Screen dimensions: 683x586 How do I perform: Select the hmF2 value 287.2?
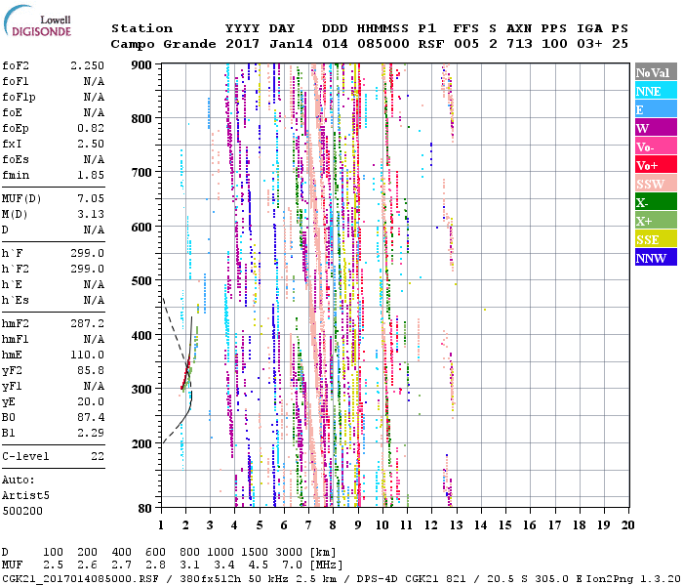coord(89,321)
